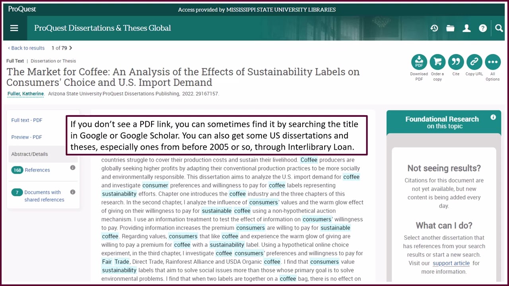509x286 pixels.
Task: Open recent searches history icon
Action: (434, 28)
